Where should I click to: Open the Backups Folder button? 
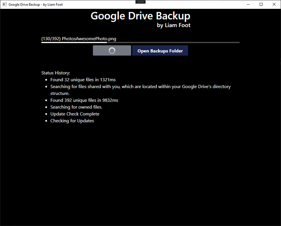[160, 51]
